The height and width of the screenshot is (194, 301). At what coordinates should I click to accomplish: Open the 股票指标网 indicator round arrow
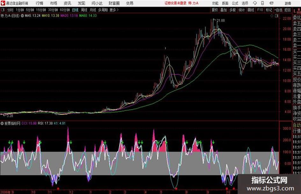coord(2,123)
